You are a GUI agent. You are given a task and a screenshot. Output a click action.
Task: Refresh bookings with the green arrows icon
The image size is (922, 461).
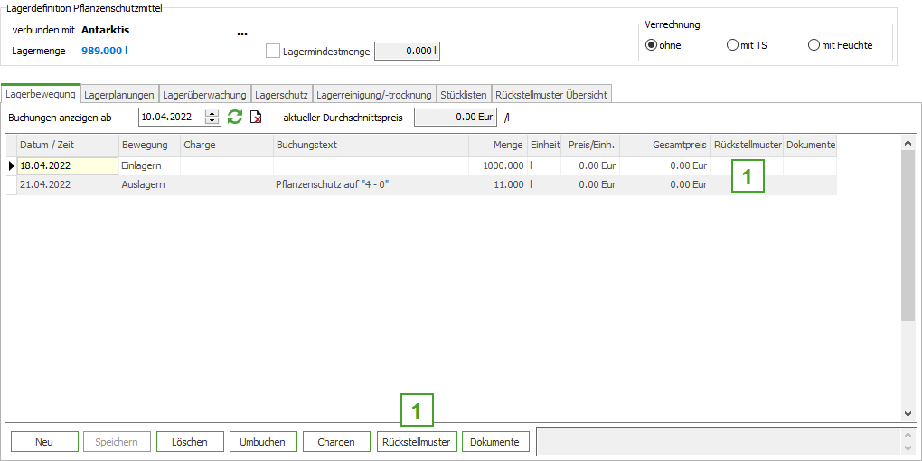tap(235, 117)
